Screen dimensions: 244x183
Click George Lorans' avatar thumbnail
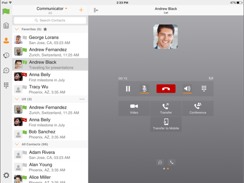pos(18,40)
